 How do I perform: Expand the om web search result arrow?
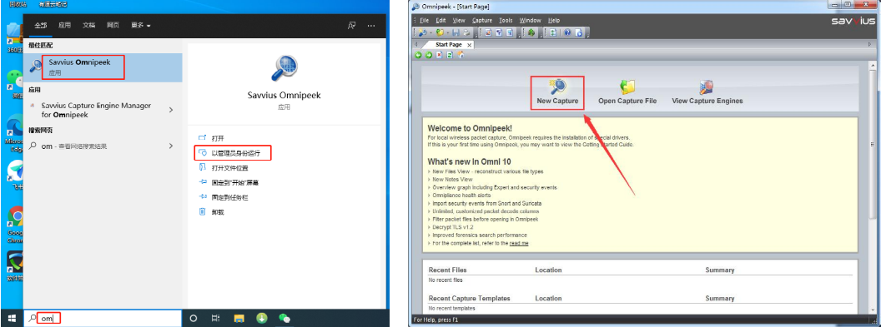coord(171,146)
